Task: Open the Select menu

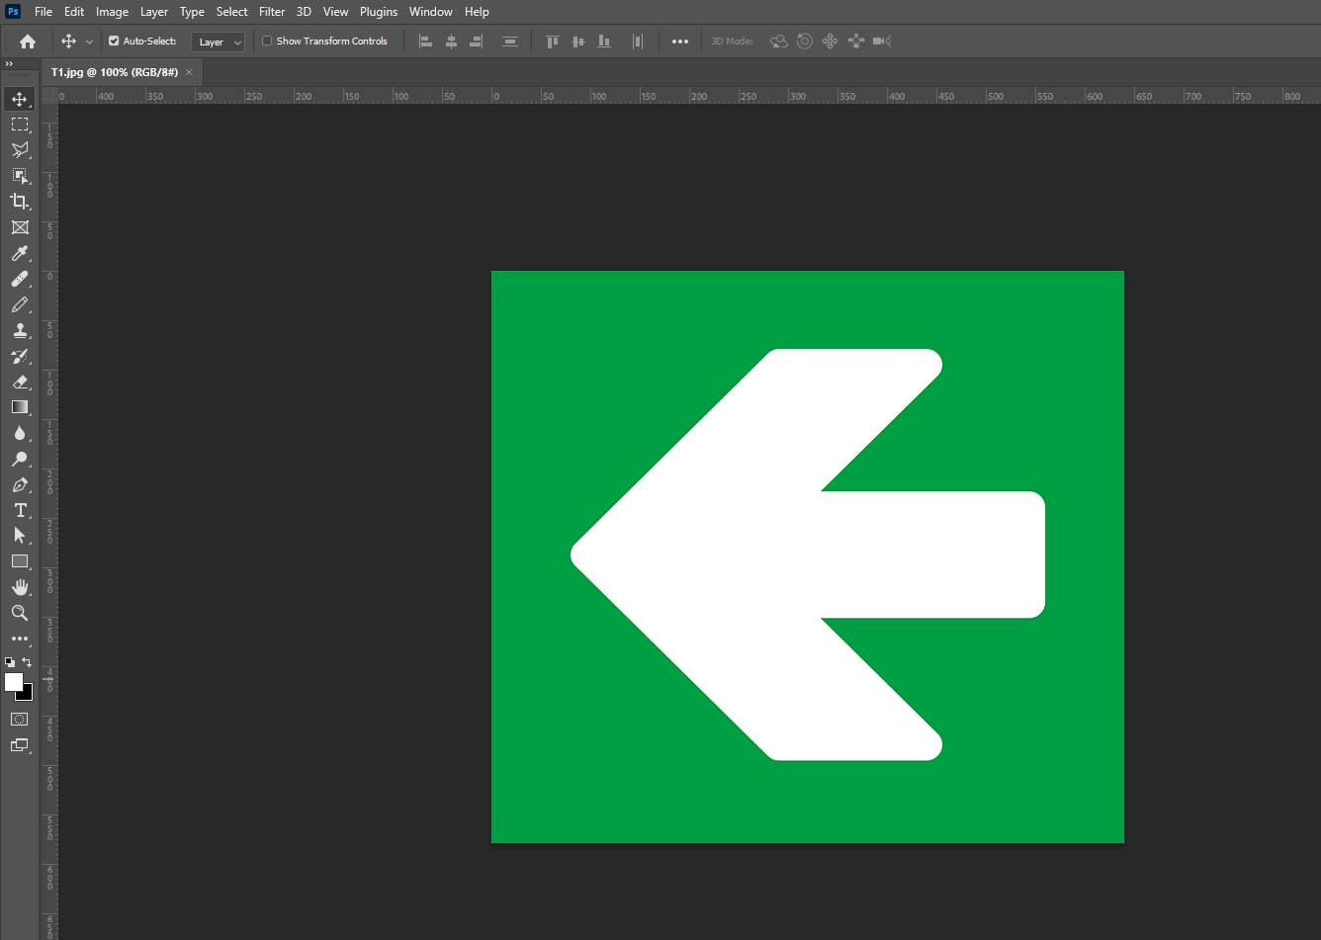Action: [x=232, y=12]
